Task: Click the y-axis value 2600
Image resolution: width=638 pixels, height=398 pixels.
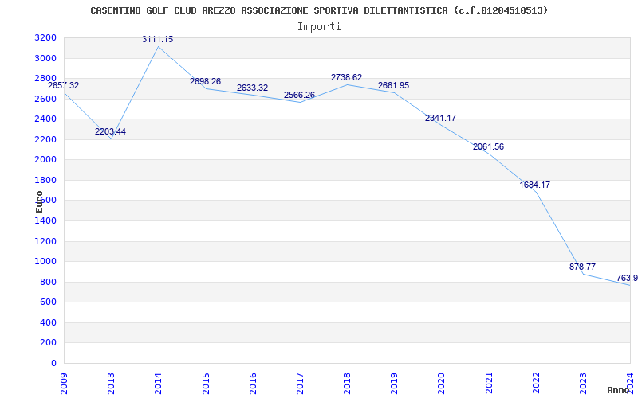Action: click(x=46, y=99)
